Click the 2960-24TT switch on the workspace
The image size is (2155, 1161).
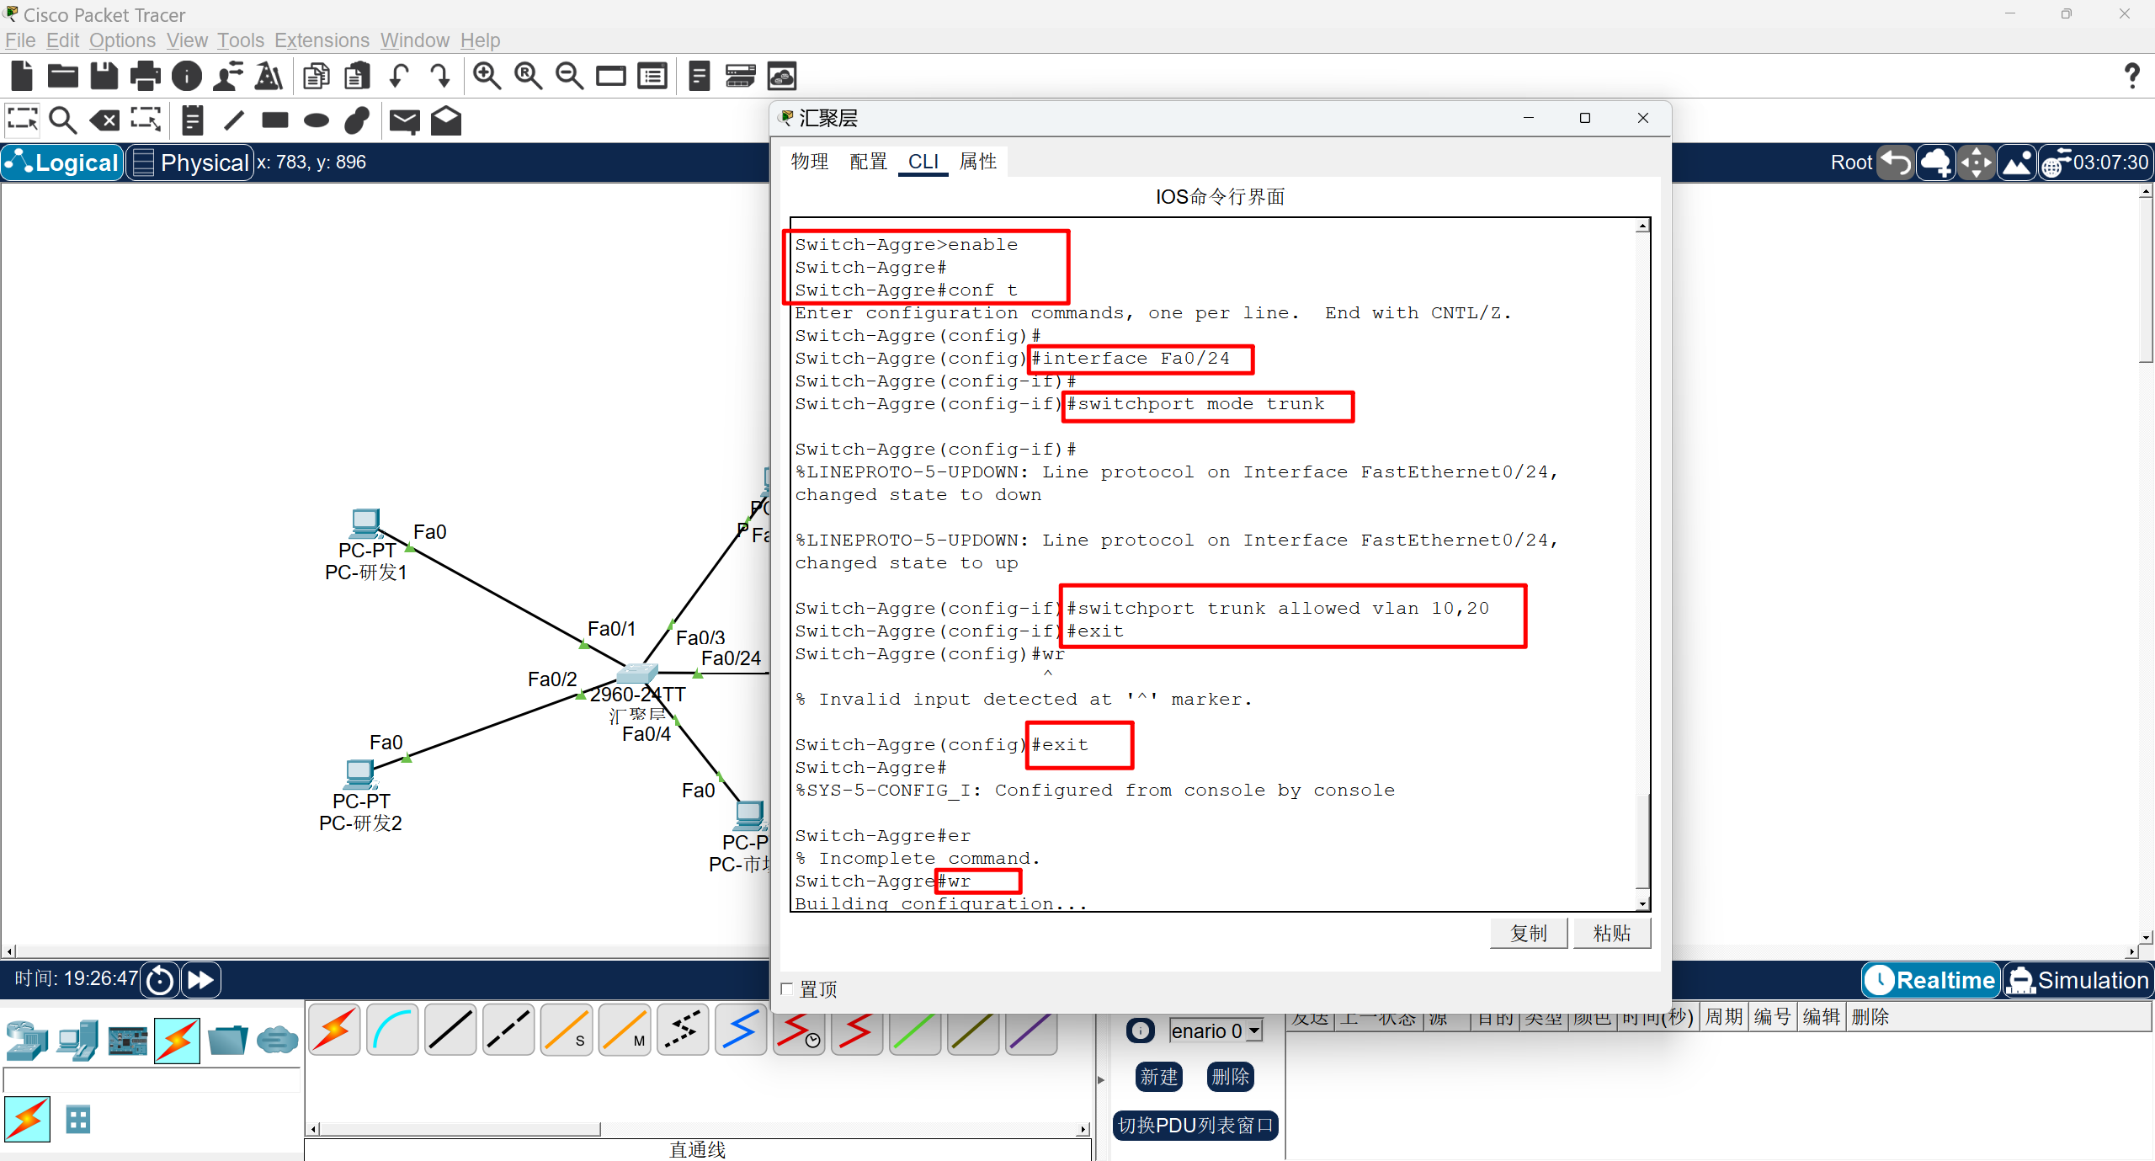click(636, 673)
